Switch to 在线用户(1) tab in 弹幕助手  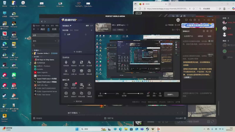[188, 36]
